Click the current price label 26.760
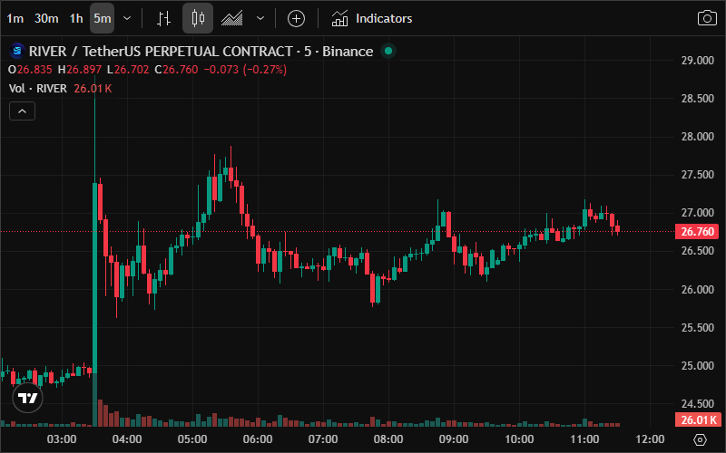This screenshot has height=453, width=726. point(697,231)
